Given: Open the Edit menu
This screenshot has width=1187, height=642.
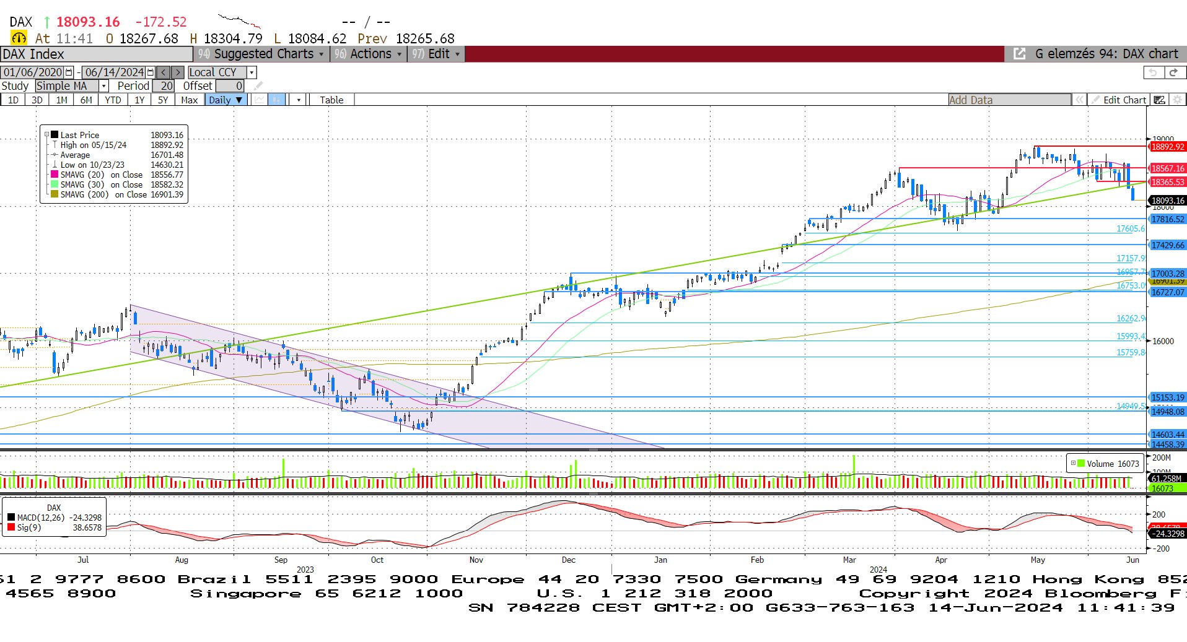Looking at the screenshot, I should 436,54.
